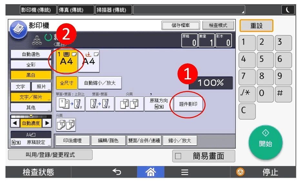The height and width of the screenshot is (182, 302).
Task: Click the 影本 copies counter
Action: point(224,40)
